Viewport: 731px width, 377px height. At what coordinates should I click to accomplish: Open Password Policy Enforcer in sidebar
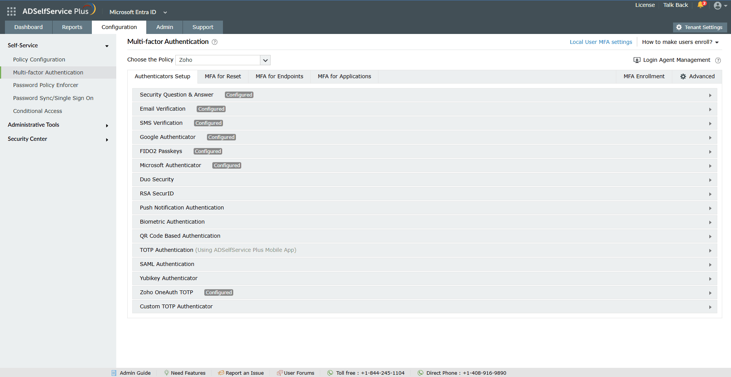[x=46, y=85]
